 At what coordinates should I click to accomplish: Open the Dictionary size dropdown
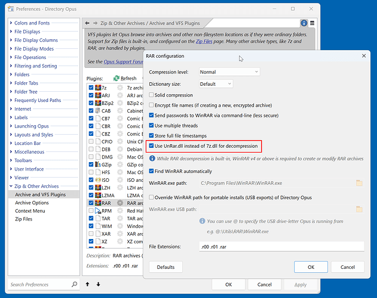216,83
